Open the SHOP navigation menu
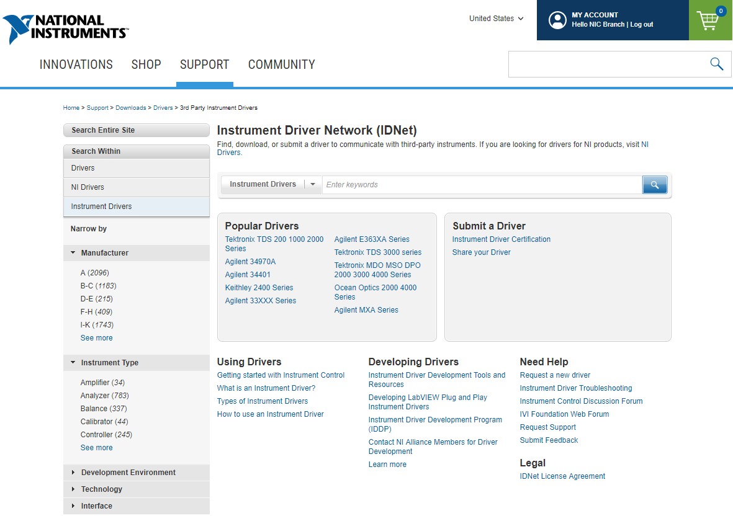The height and width of the screenshot is (516, 733). (146, 64)
